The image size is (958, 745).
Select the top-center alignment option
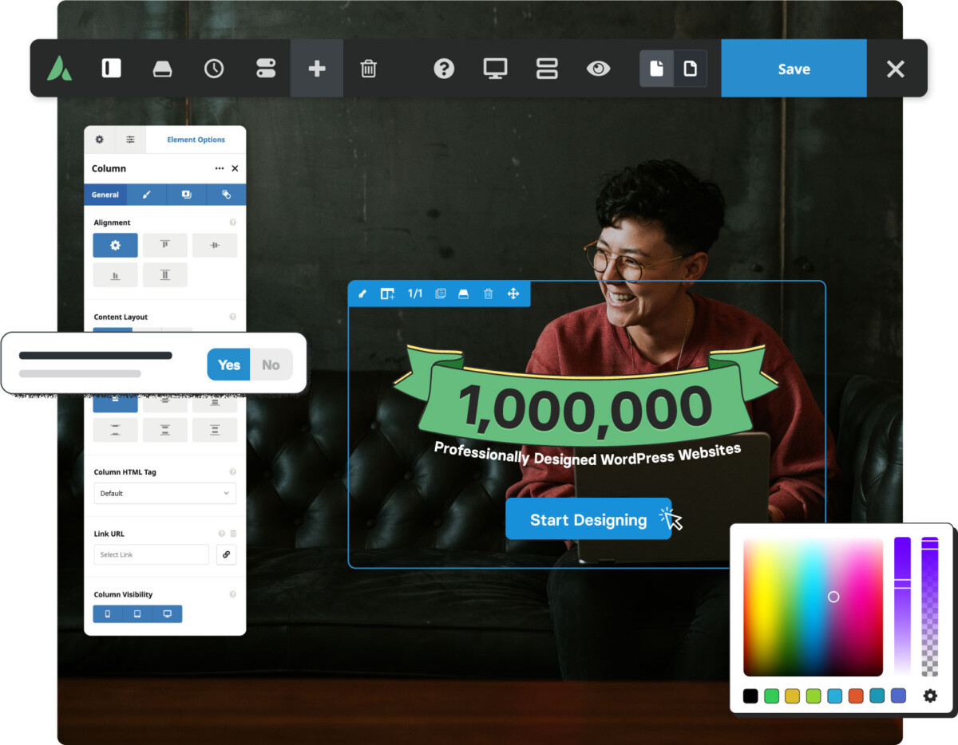coord(164,245)
